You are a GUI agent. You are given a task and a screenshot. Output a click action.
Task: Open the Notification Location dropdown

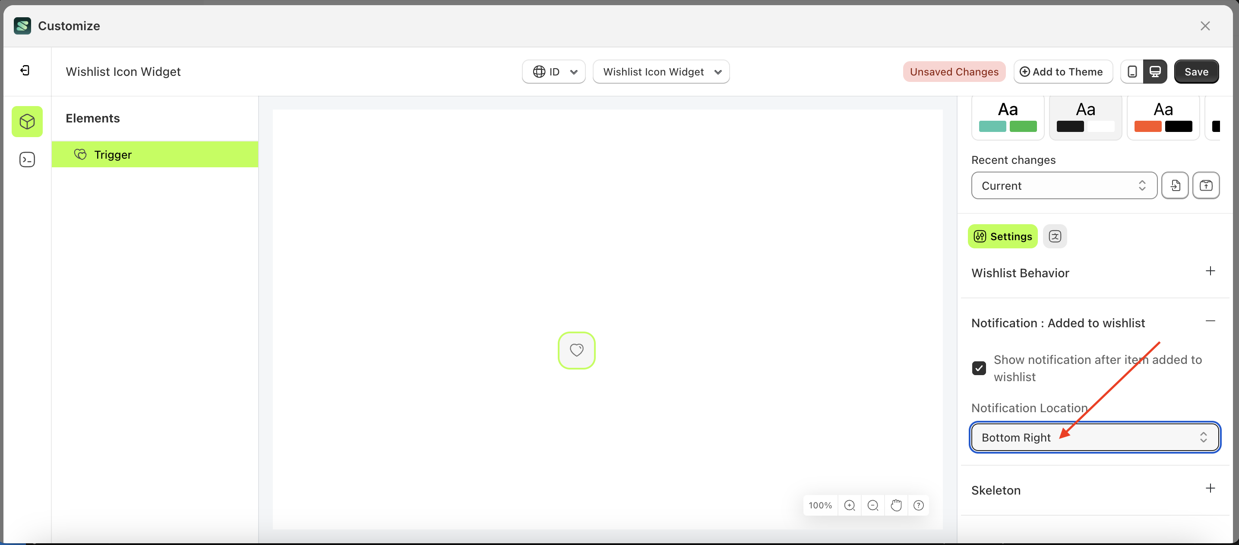click(1094, 437)
